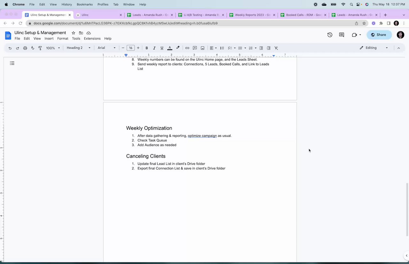
Task: Show the document outline
Action: [12, 63]
